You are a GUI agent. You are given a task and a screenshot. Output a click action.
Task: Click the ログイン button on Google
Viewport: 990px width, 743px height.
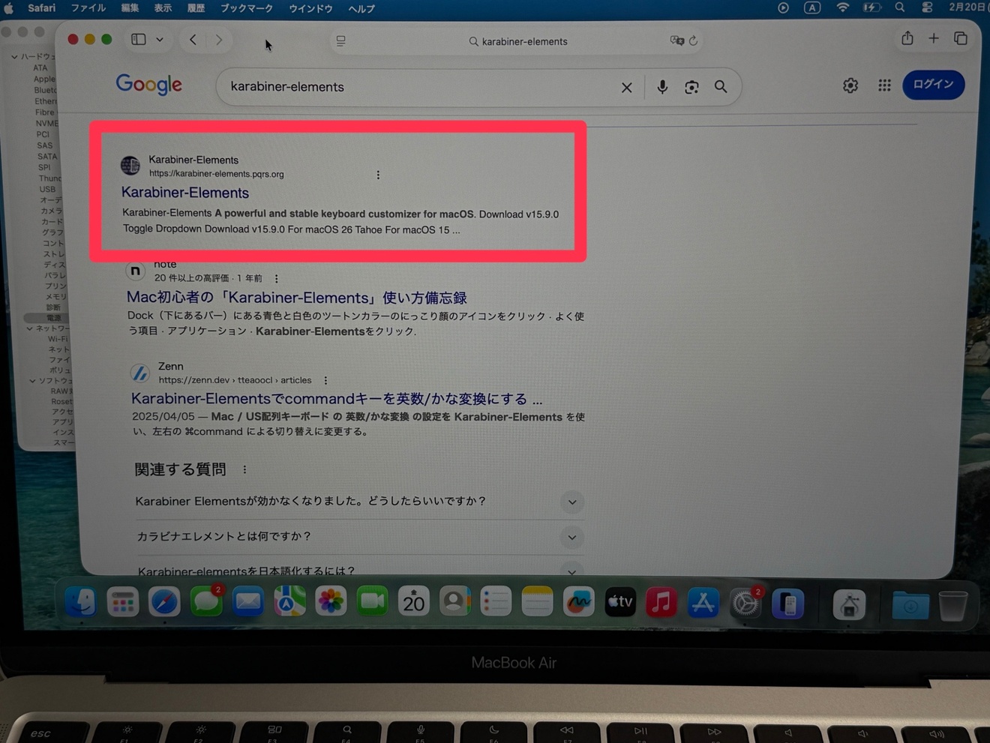click(933, 85)
